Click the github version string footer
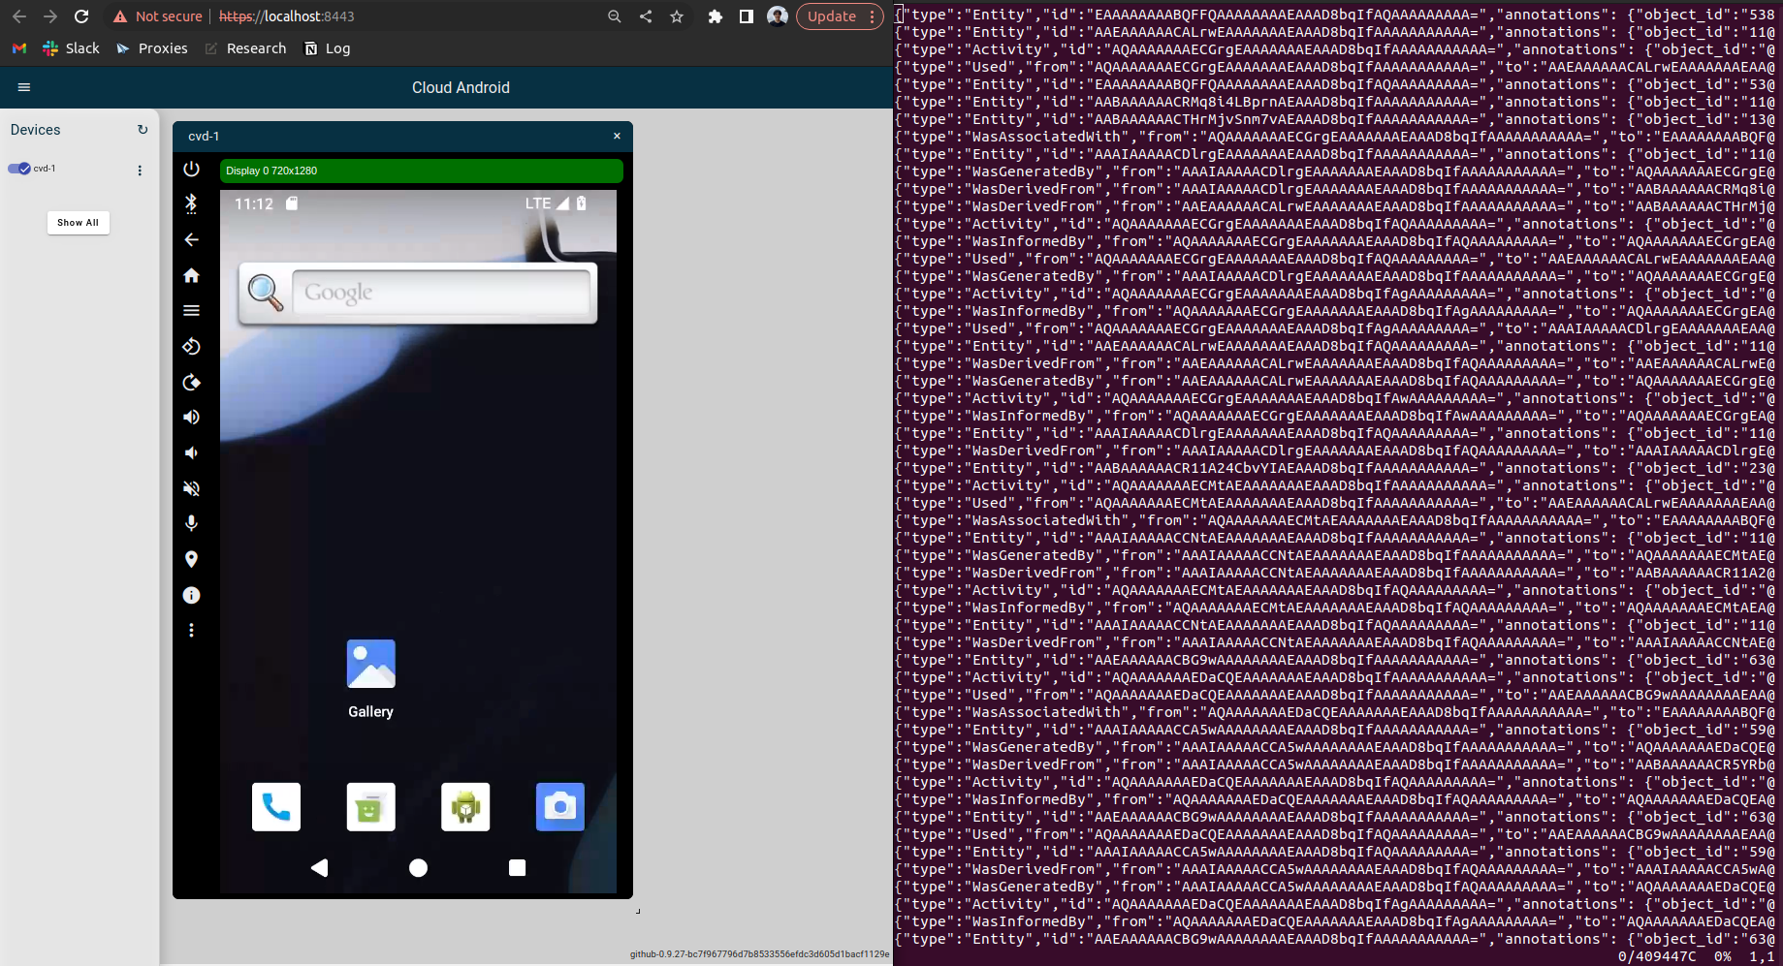 [759, 954]
